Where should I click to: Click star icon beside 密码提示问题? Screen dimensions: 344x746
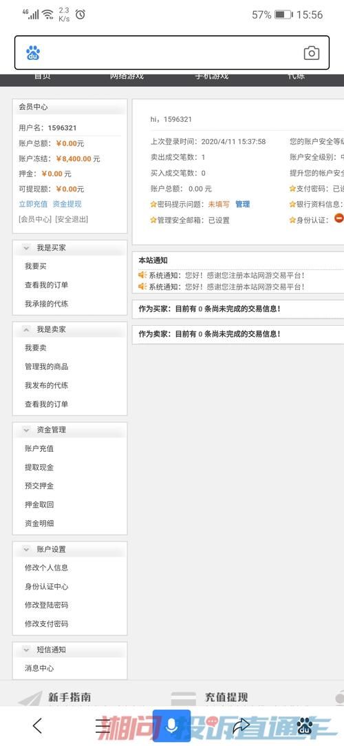(x=153, y=204)
